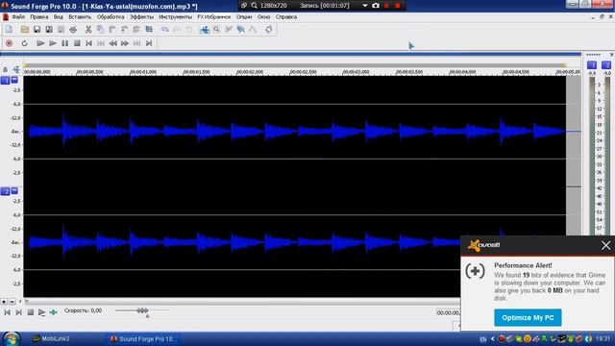615x346 pixels.
Task: Collapse channel 1 with minus button
Action: (x=14, y=80)
